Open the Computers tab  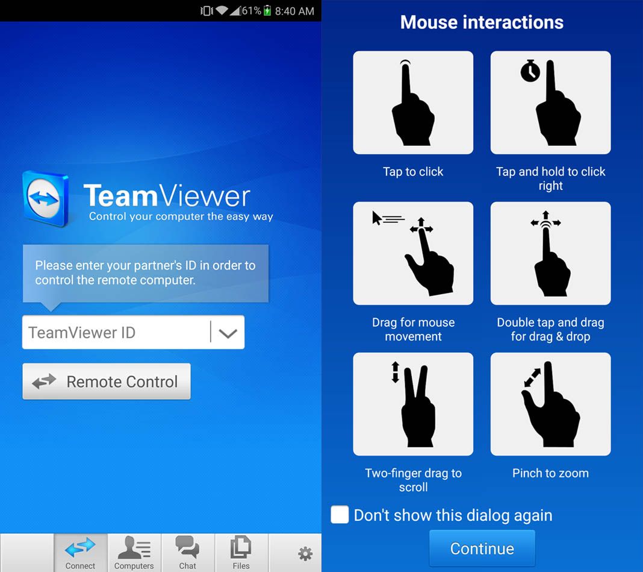[x=134, y=553]
